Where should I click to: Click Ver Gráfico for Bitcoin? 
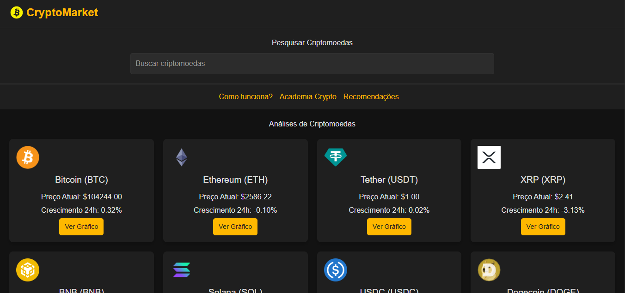point(81,227)
